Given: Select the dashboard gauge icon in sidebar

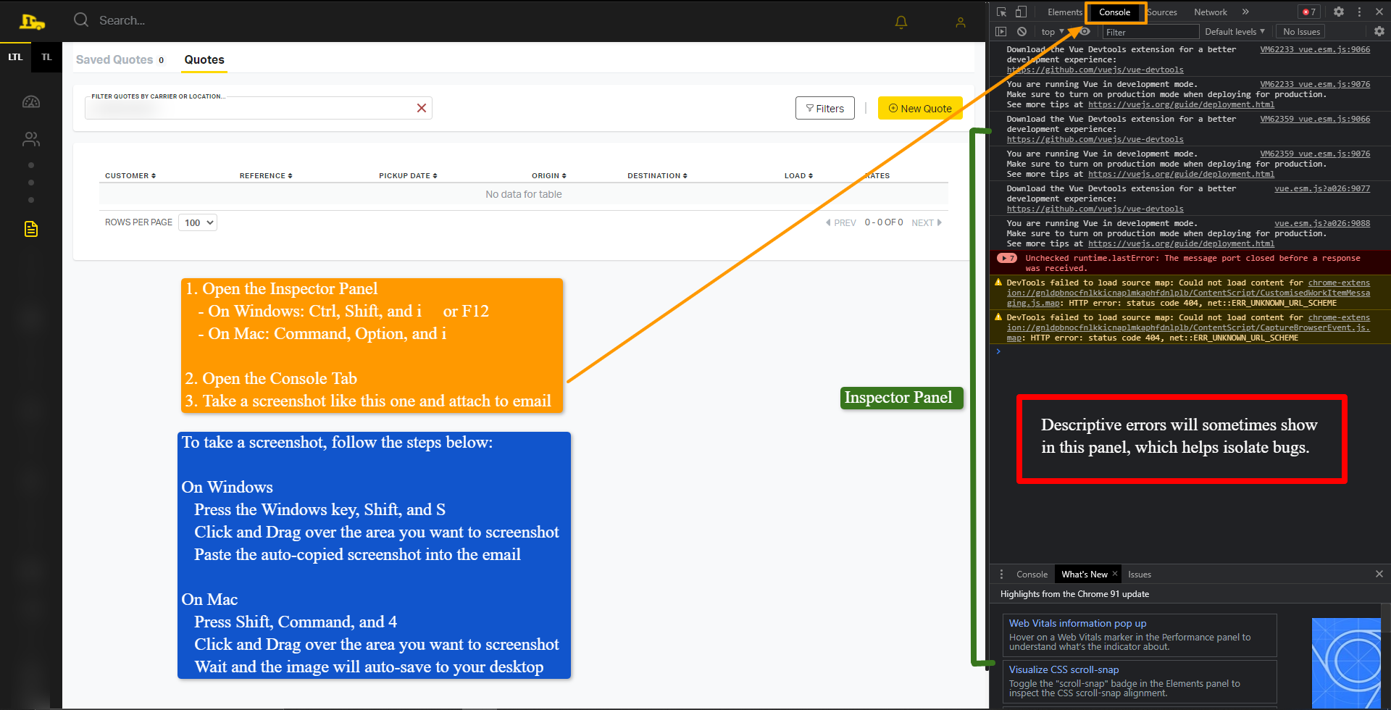Looking at the screenshot, I should click(x=31, y=101).
